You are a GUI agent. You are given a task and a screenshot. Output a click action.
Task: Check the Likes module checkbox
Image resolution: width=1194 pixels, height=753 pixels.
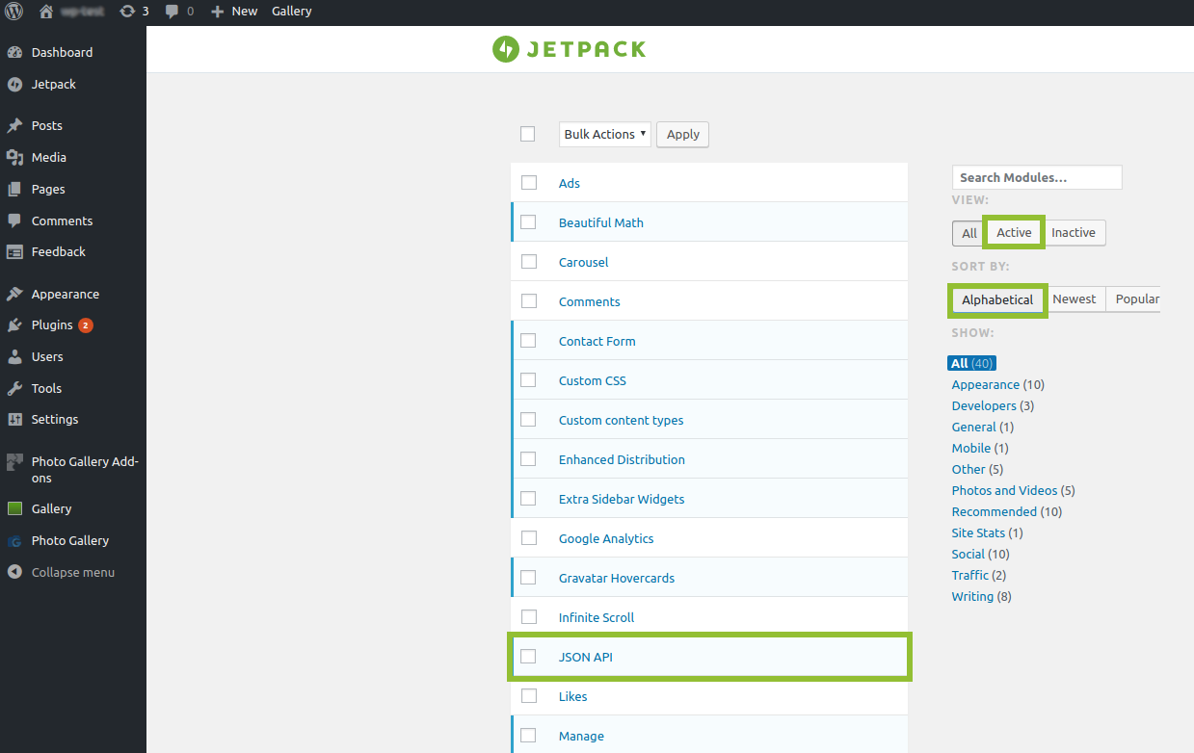tap(528, 695)
